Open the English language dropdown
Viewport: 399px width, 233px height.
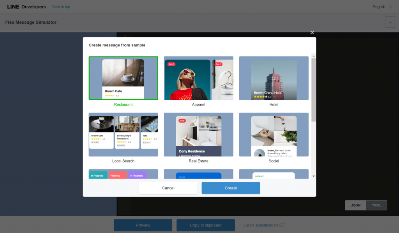[382, 7]
